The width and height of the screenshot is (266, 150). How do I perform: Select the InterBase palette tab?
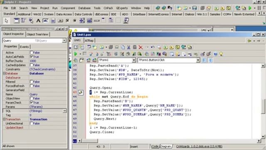(x=139, y=14)
